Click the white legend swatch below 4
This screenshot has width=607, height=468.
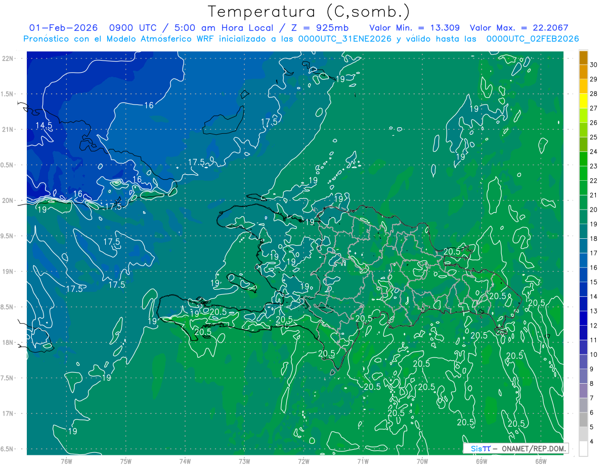(x=584, y=449)
